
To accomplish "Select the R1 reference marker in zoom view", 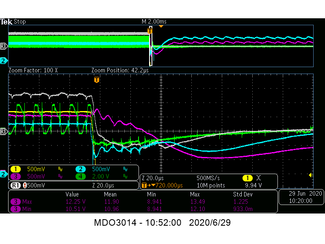I will [x=4, y=131].
